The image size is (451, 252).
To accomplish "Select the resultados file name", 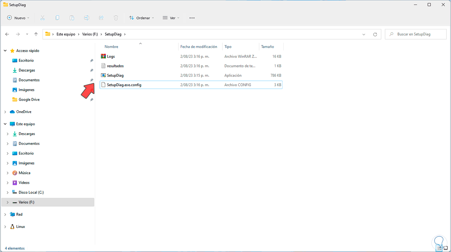I will point(115,66).
